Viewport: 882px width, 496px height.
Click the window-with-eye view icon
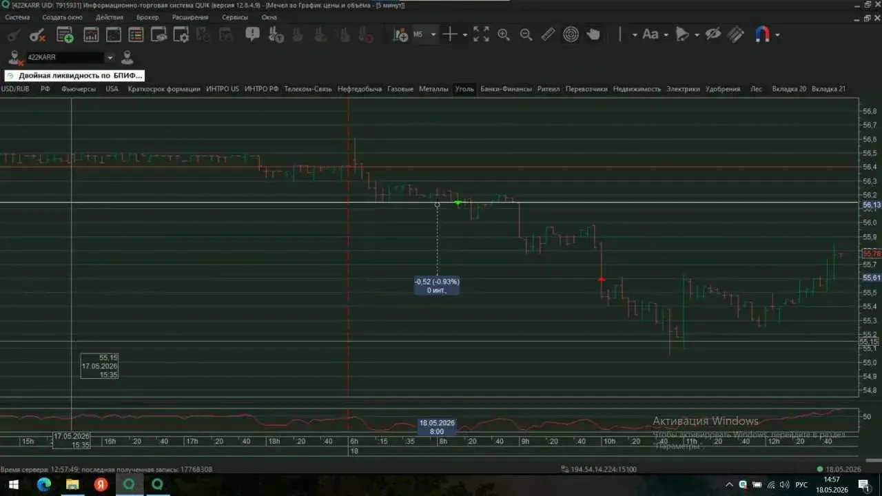[x=158, y=34]
